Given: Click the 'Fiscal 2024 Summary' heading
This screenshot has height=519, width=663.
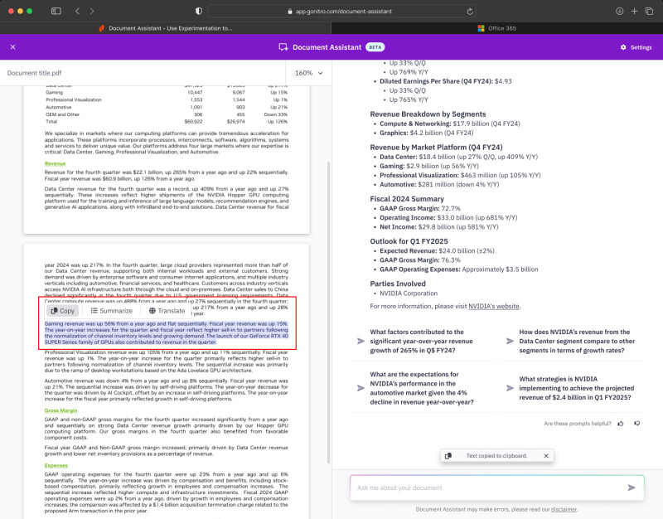Looking at the screenshot, I should tap(407, 199).
